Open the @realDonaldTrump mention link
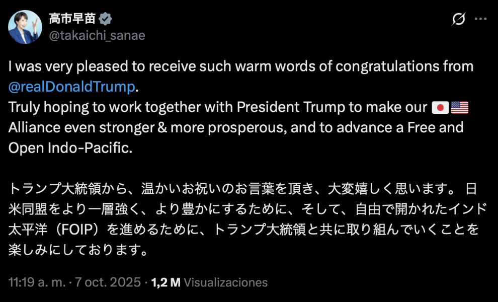The image size is (498, 302). click(x=72, y=87)
